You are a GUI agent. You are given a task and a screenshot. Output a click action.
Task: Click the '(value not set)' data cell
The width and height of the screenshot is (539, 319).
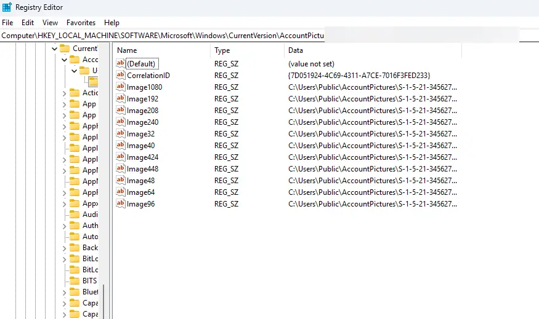pos(311,64)
